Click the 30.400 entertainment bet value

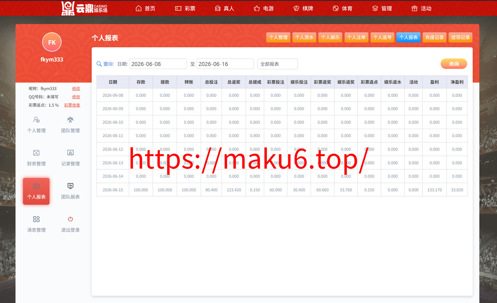(299, 190)
